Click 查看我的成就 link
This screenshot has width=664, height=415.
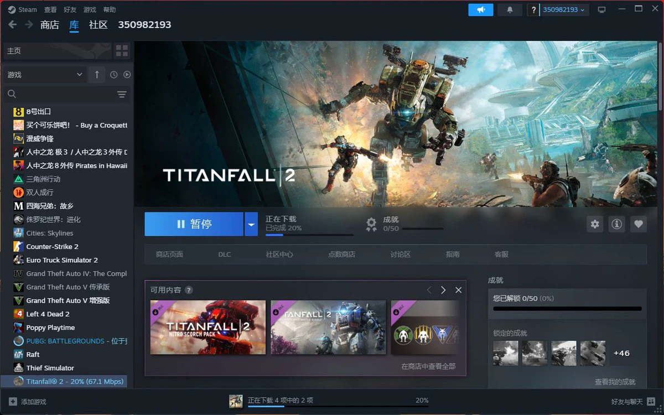(615, 382)
